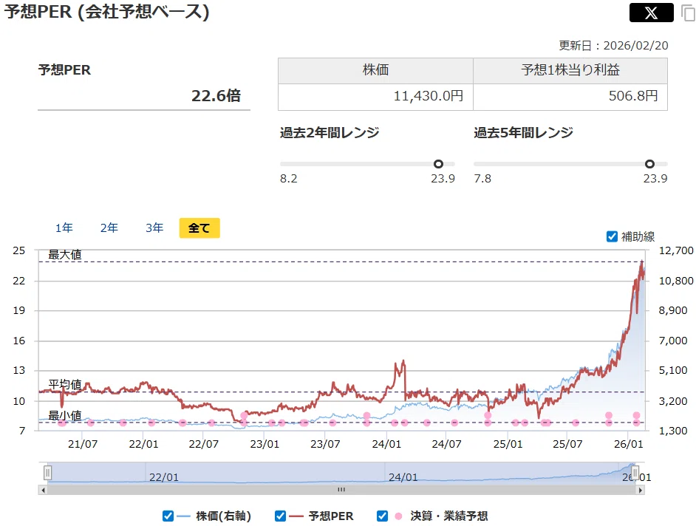696x526 pixels.
Task: Select the 1年 range tab
Action: (x=64, y=228)
